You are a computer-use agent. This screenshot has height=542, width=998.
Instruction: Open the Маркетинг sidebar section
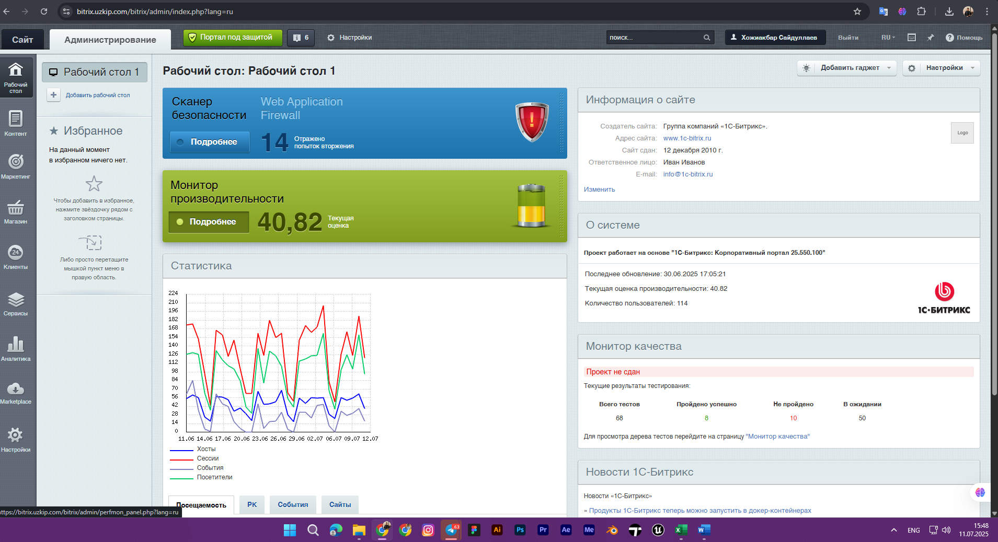click(16, 167)
